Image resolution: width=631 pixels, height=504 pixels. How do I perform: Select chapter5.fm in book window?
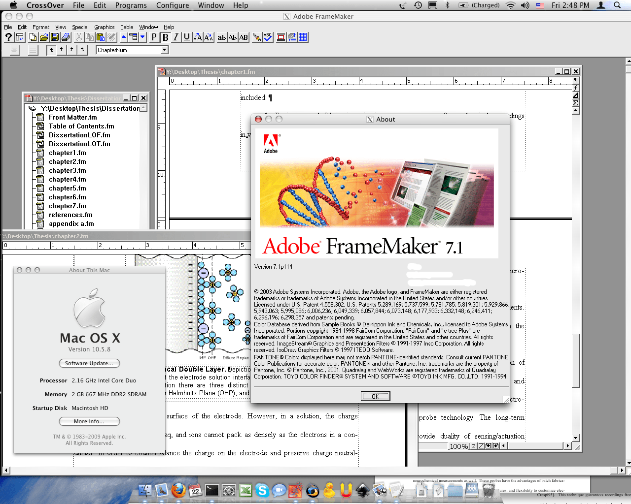pos(67,188)
